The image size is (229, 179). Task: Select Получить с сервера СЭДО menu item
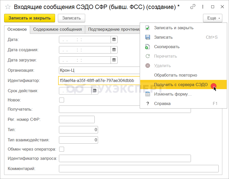(181, 85)
